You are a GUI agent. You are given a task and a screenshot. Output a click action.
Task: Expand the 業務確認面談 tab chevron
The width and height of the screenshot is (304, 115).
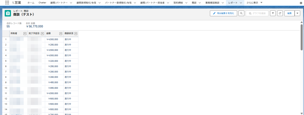(222, 3)
